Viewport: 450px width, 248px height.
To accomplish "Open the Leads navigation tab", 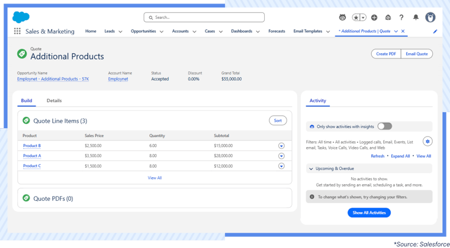I will pyautogui.click(x=110, y=31).
